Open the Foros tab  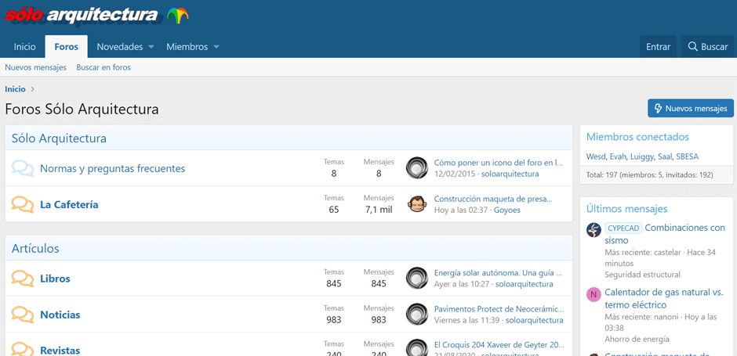(x=67, y=47)
